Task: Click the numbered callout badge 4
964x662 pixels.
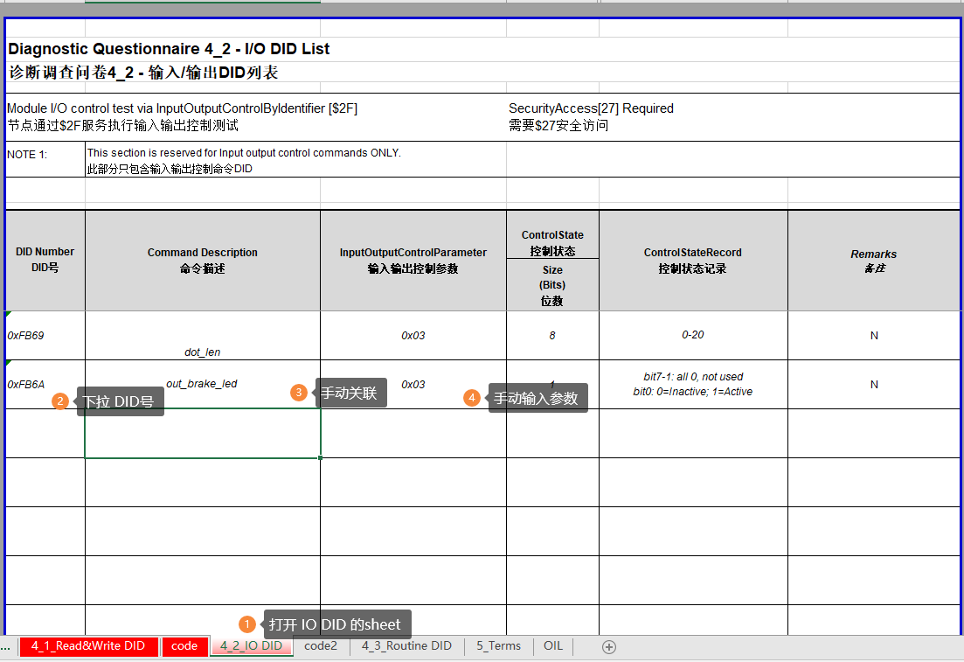Action: click(472, 398)
